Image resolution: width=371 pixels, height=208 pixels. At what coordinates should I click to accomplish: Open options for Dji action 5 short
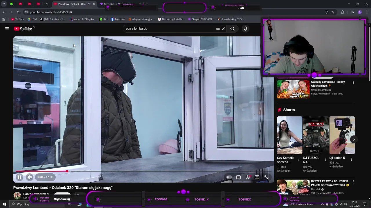click(351, 159)
